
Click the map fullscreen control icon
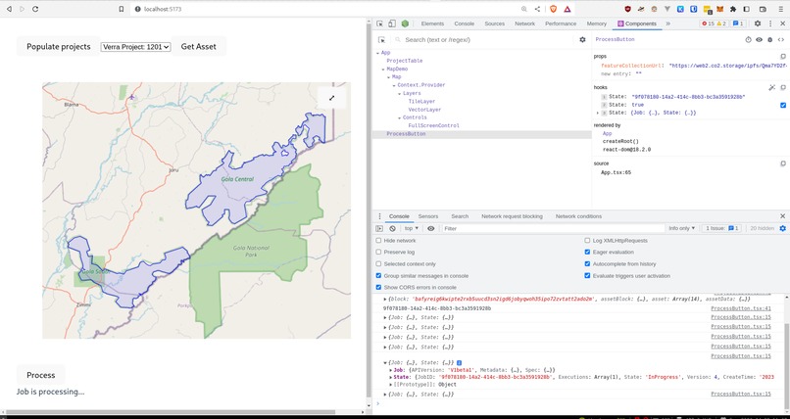click(x=331, y=98)
